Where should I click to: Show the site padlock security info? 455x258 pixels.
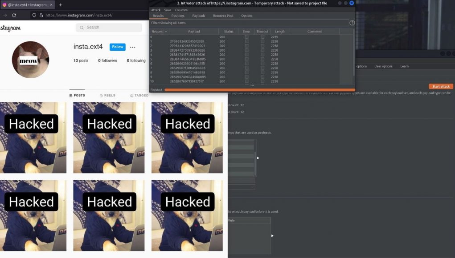click(41, 15)
